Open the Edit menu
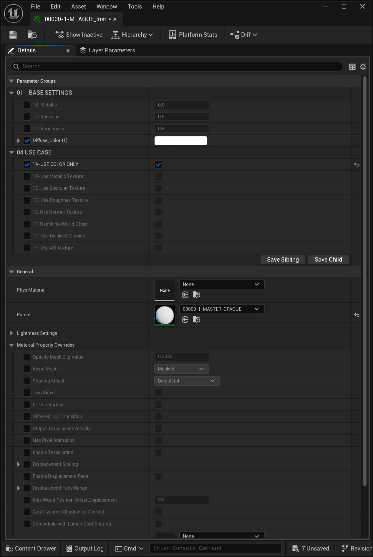This screenshot has height=557, width=373. coord(55,6)
